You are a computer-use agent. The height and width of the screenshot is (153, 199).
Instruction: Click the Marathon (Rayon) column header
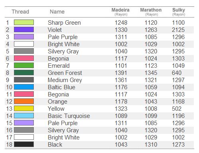[151, 12]
